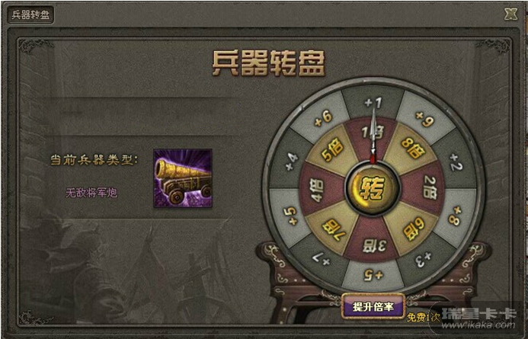The height and width of the screenshot is (339, 528).
Task: Click the 免费1次 free spin label
Action: point(423,317)
